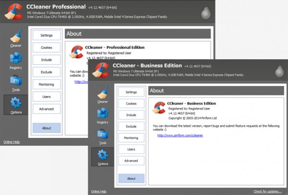Open Users tab in Business Edition window

[x=132, y=149]
